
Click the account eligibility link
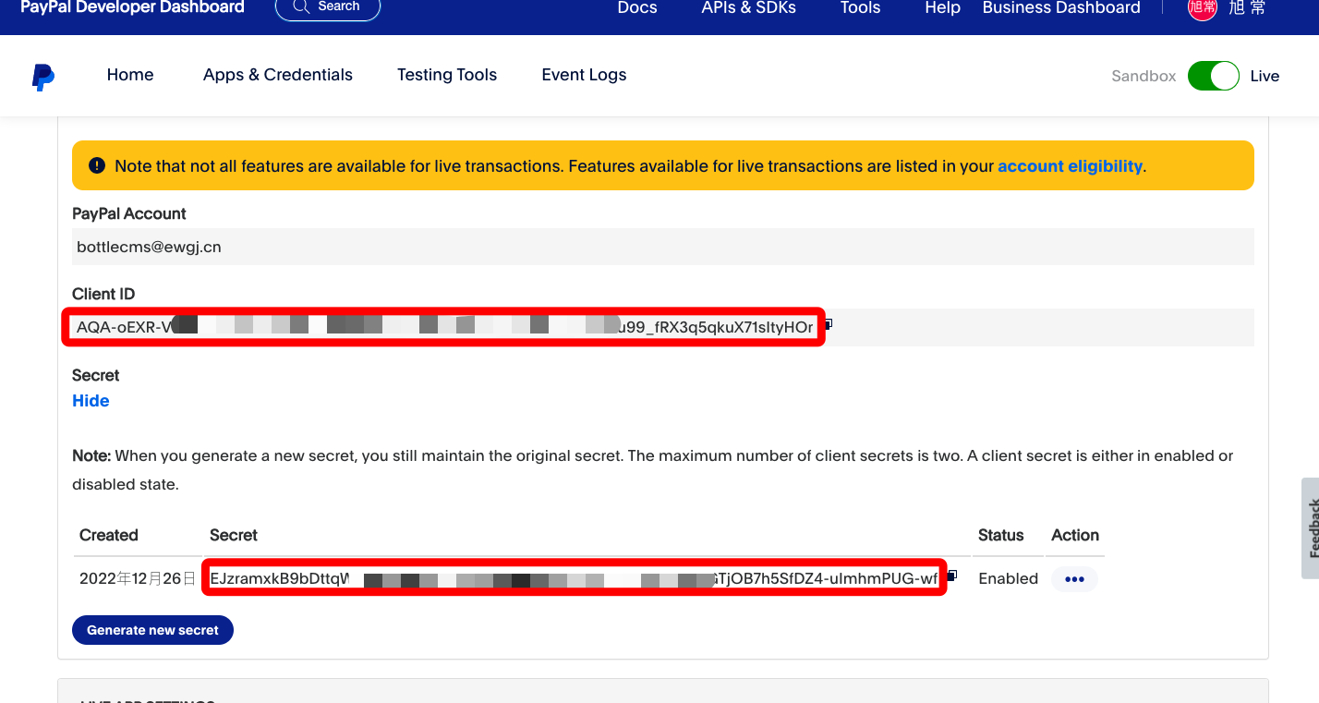pyautogui.click(x=1071, y=166)
